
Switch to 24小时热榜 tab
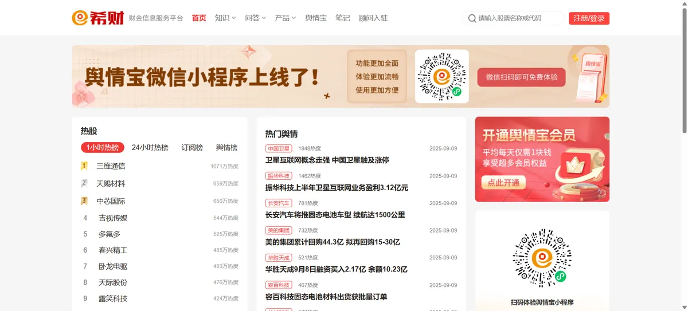click(150, 147)
